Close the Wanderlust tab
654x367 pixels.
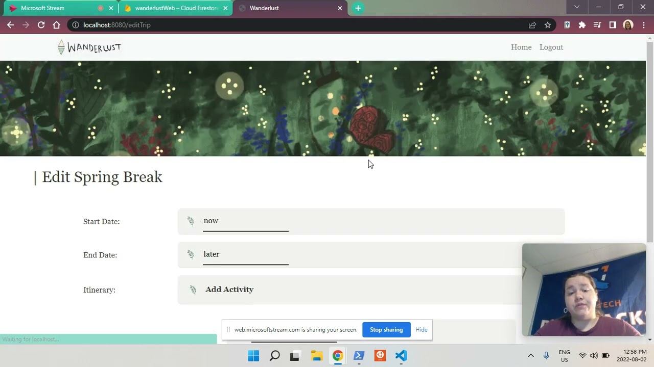[340, 8]
